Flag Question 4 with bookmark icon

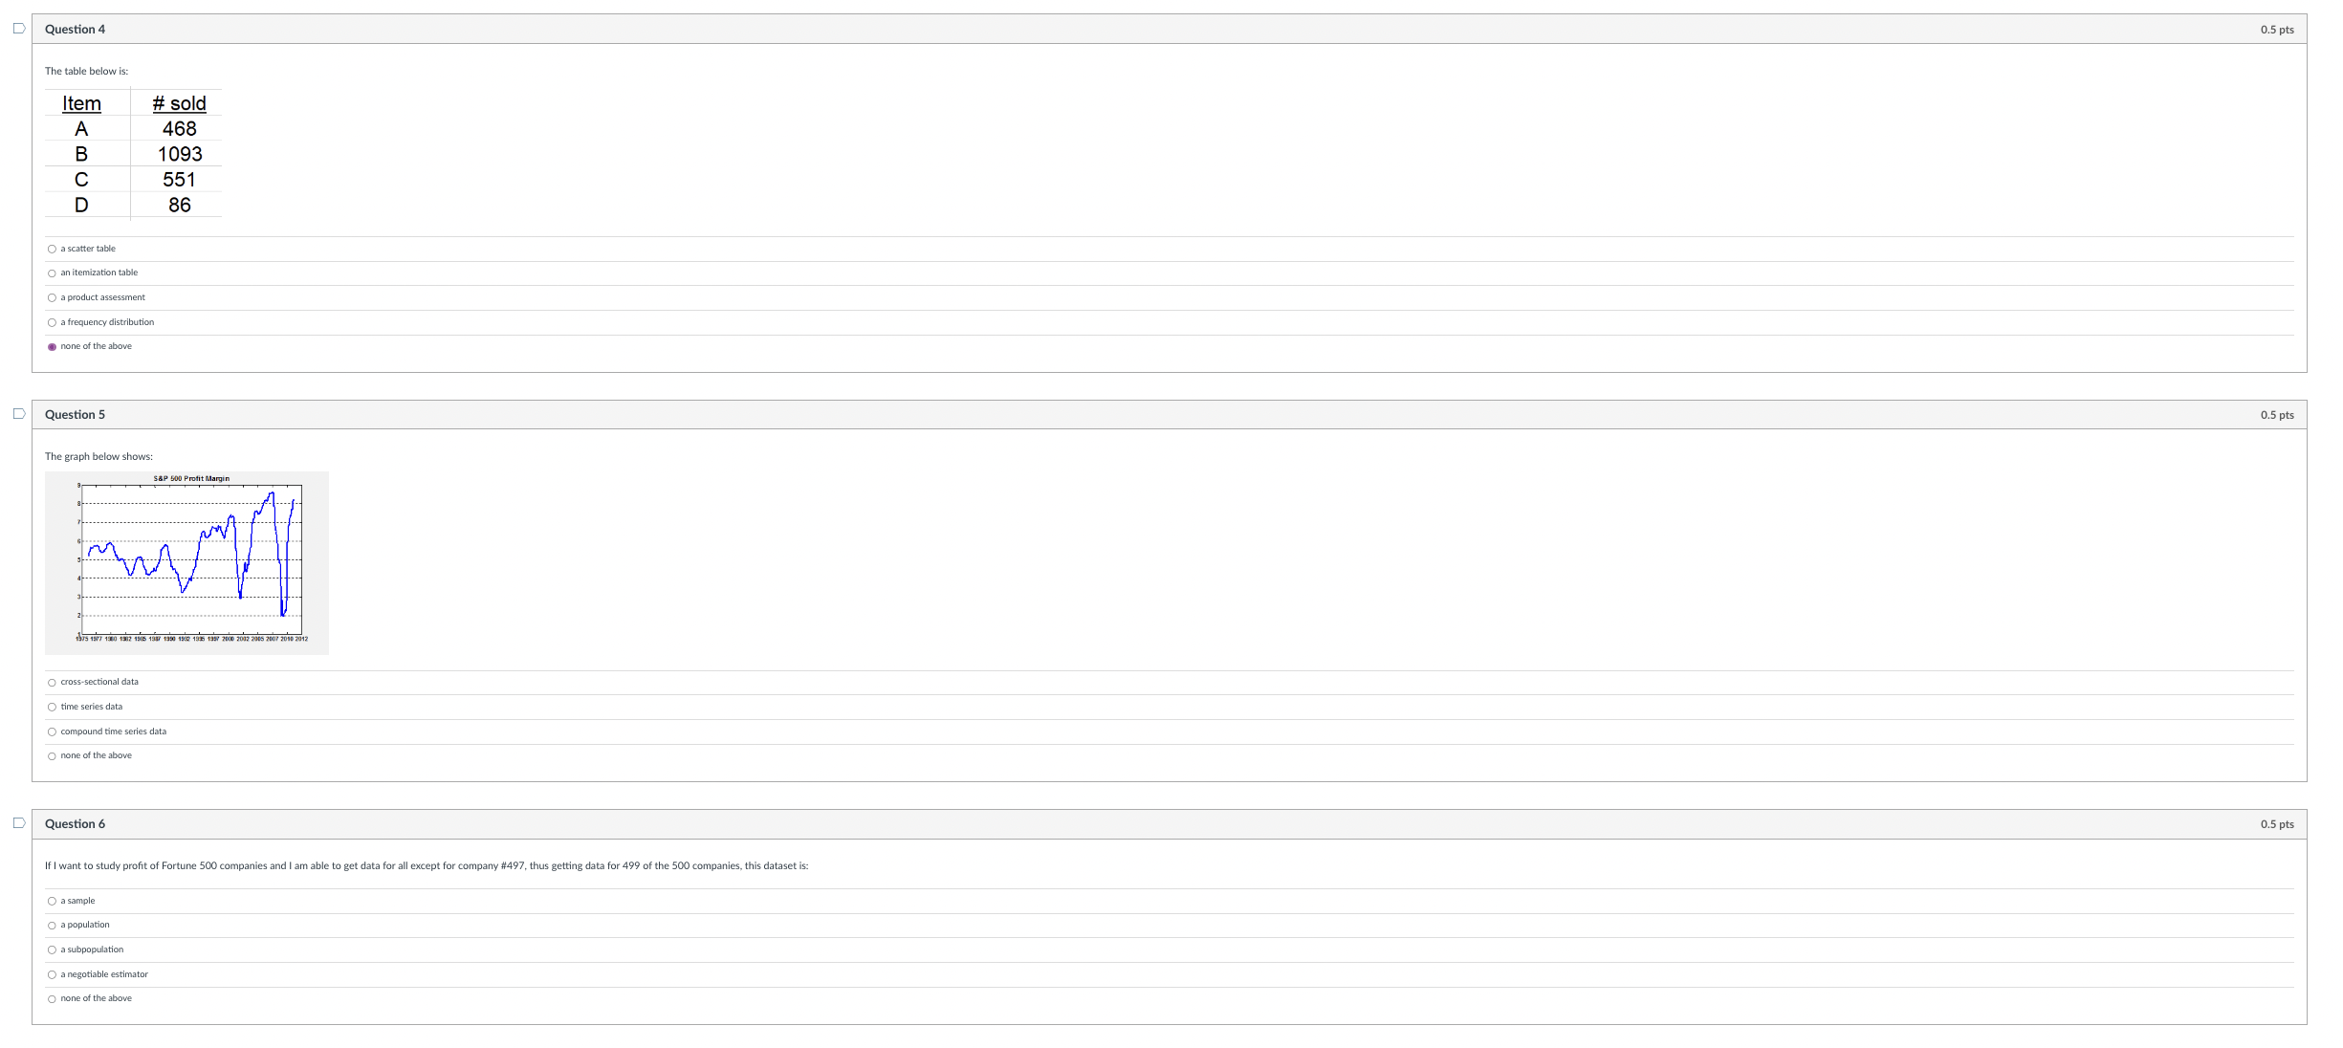tap(18, 29)
